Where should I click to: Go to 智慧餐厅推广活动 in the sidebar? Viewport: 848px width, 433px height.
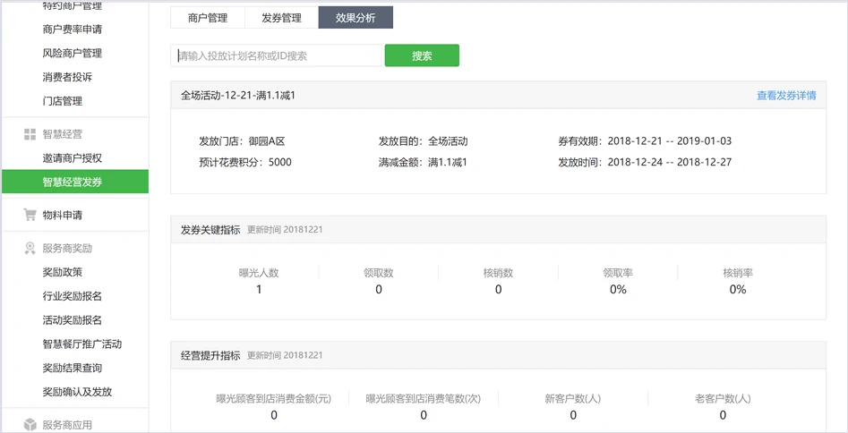click(81, 344)
